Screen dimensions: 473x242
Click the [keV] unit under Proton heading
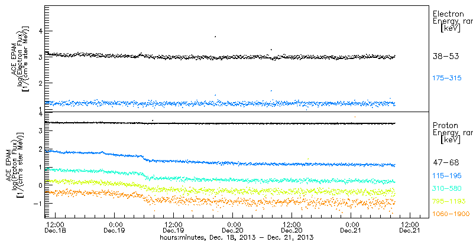coord(450,140)
